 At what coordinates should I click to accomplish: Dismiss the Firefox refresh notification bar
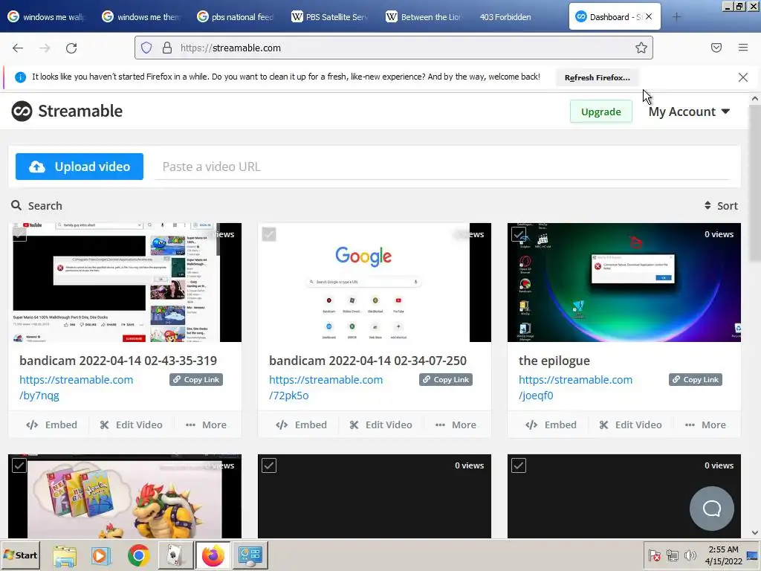(x=743, y=77)
